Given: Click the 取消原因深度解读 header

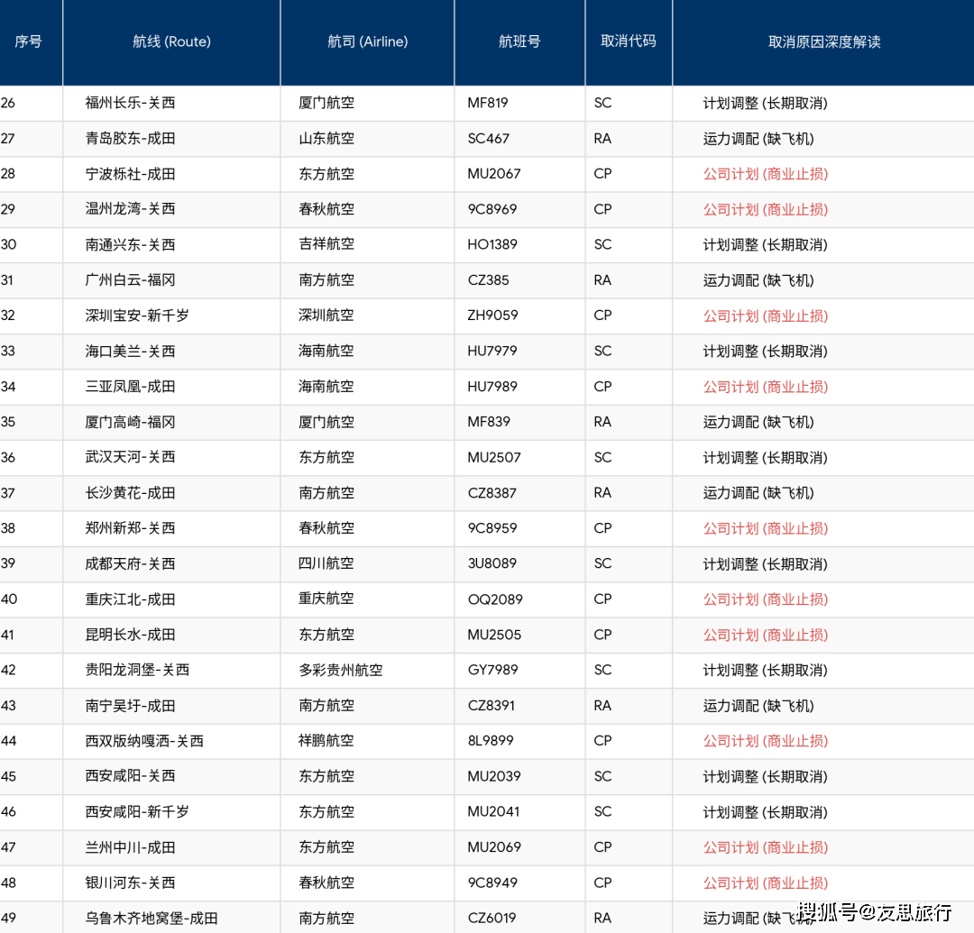Looking at the screenshot, I should [823, 42].
